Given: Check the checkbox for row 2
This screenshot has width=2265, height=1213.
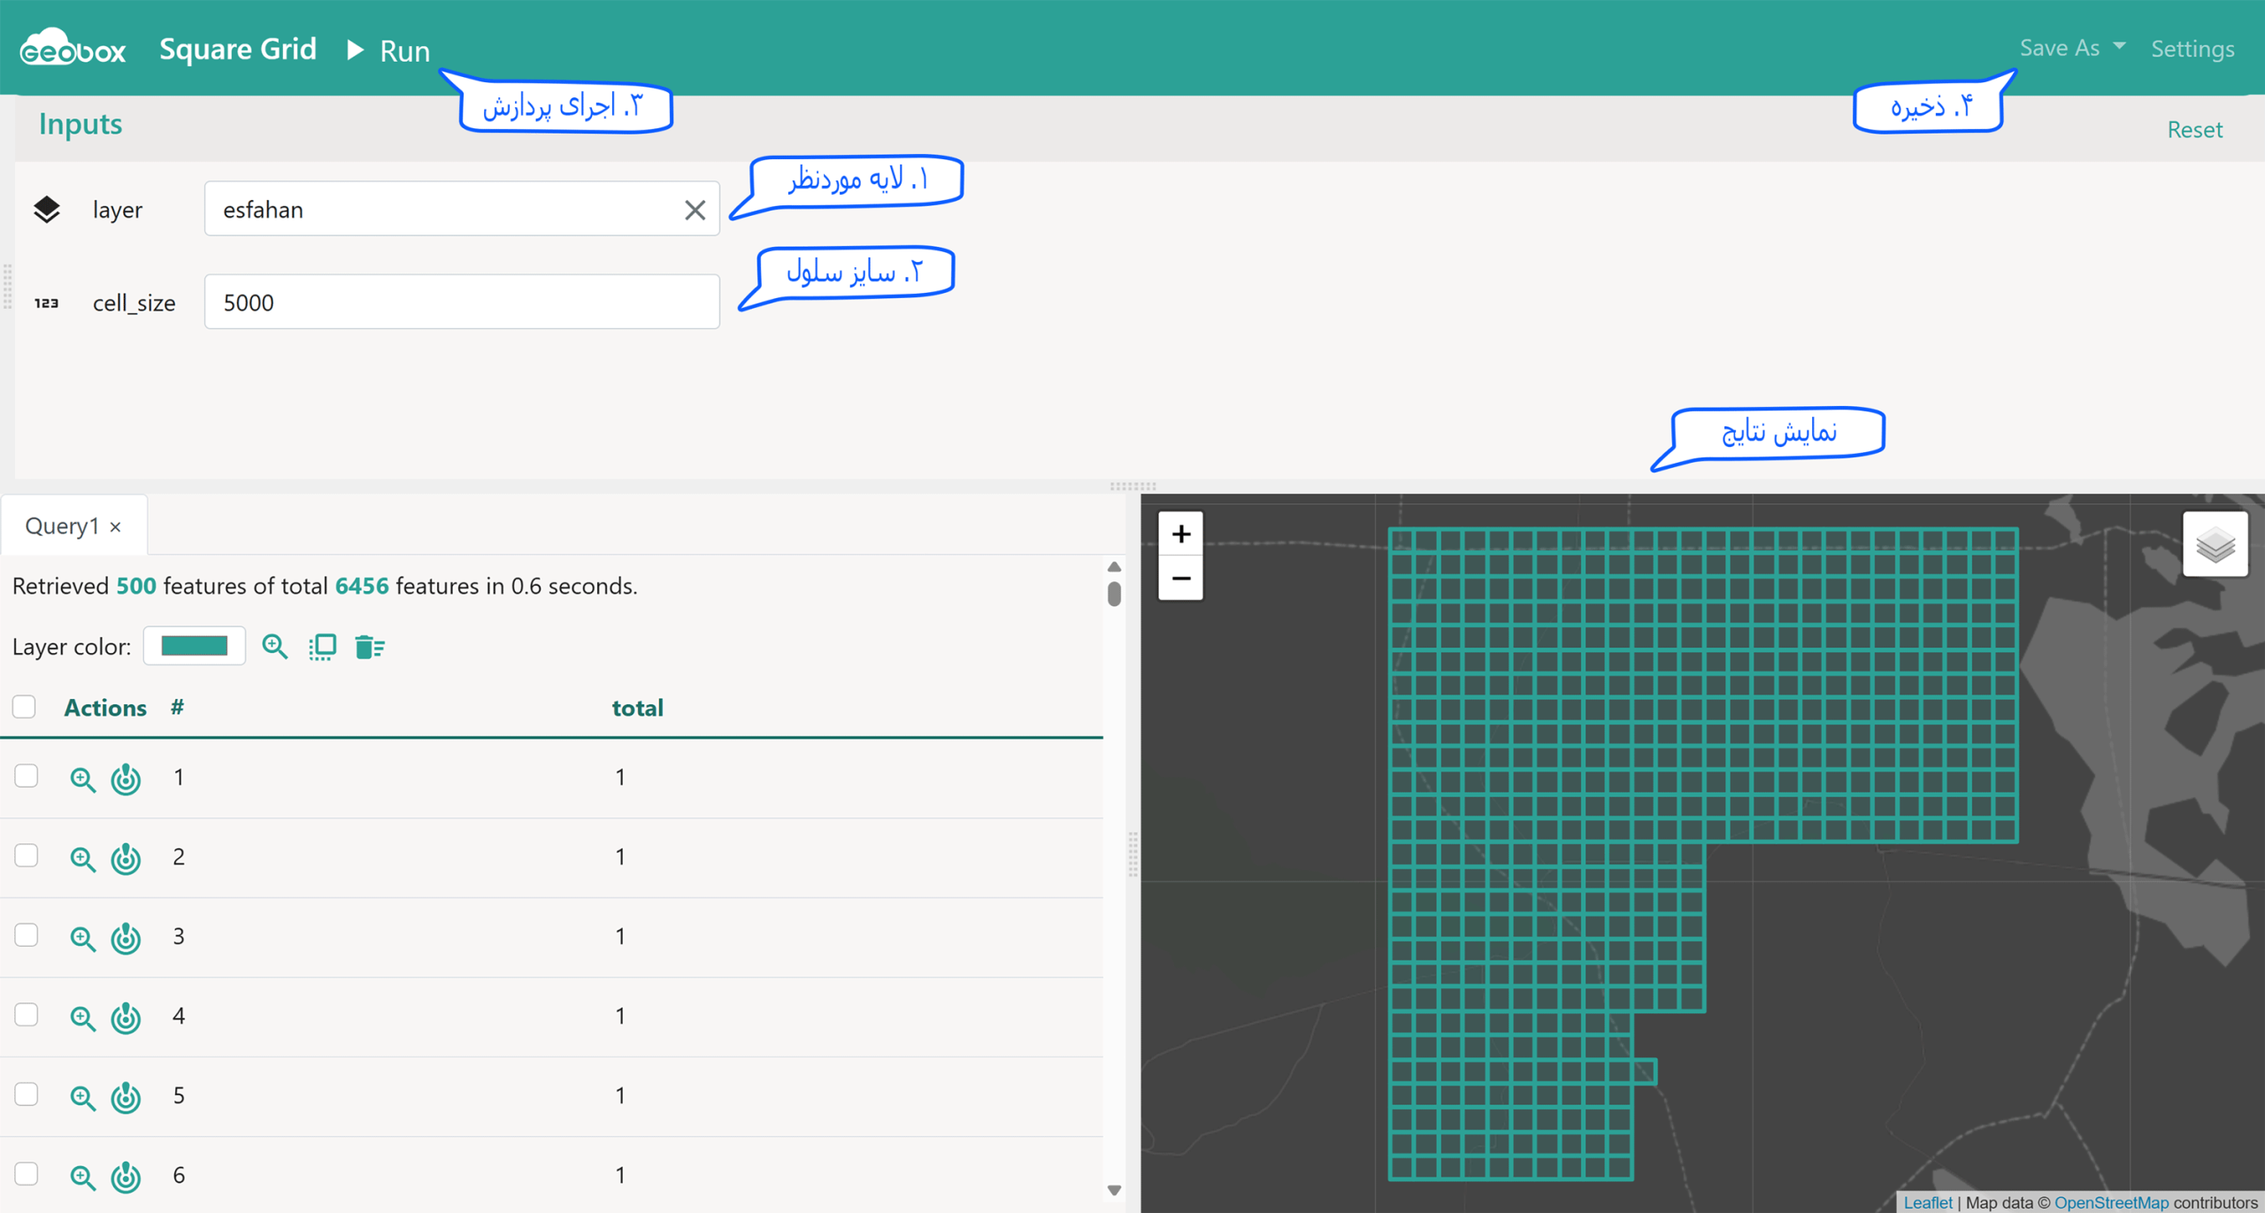Looking at the screenshot, I should pyautogui.click(x=27, y=856).
